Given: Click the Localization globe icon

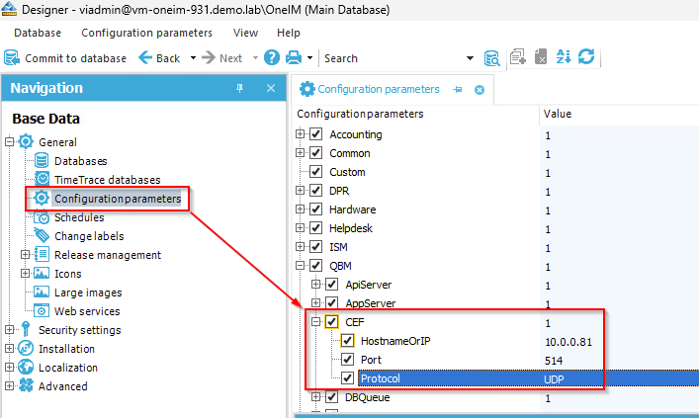Looking at the screenshot, I should [26, 368].
